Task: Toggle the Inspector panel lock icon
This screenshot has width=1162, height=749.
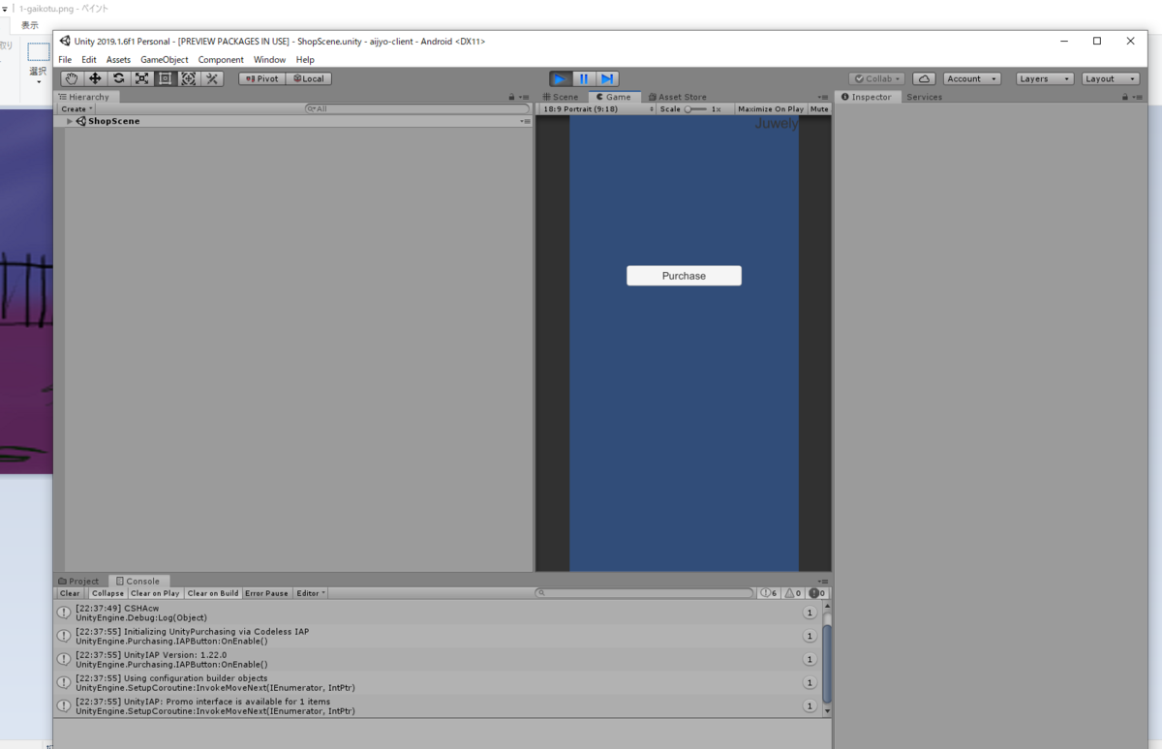Action: [x=1125, y=97]
